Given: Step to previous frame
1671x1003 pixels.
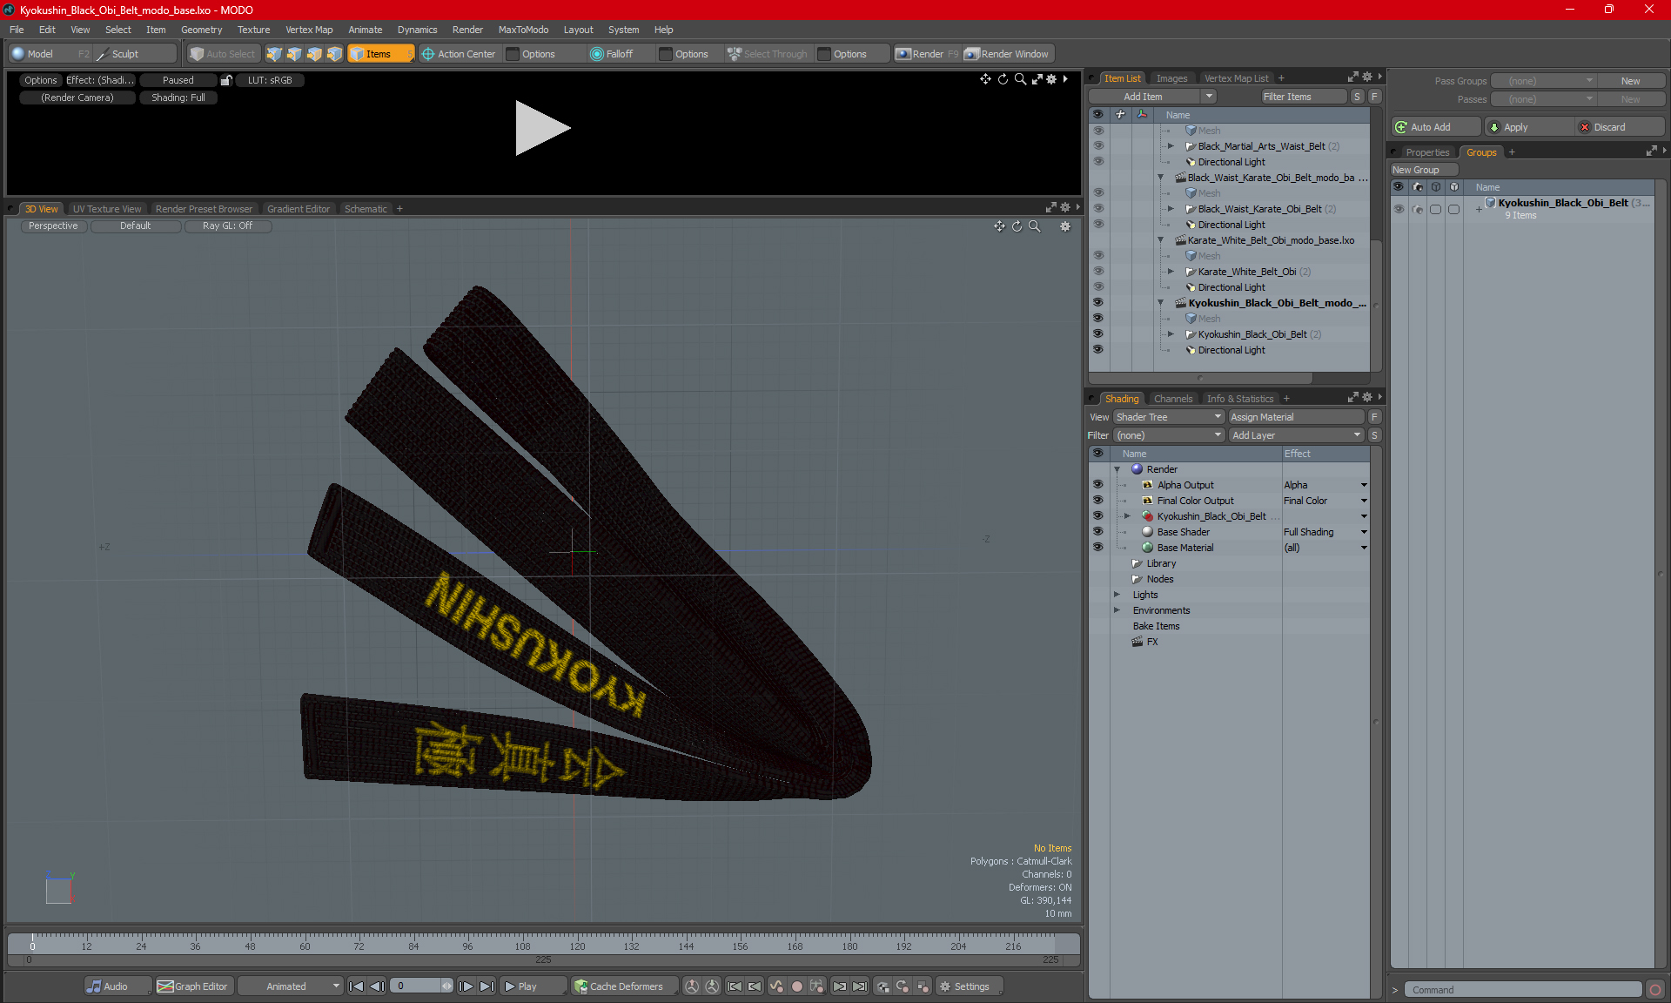Looking at the screenshot, I should (x=377, y=986).
